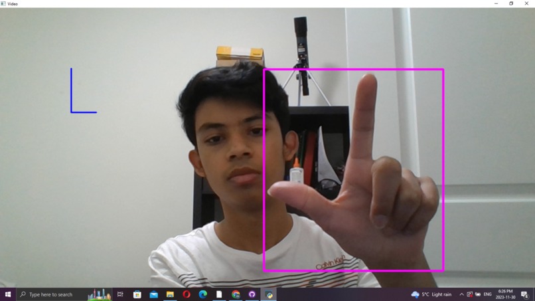Open GitHub Desktop from the taskbar
Screen dimensions: 535x301
[252, 294]
